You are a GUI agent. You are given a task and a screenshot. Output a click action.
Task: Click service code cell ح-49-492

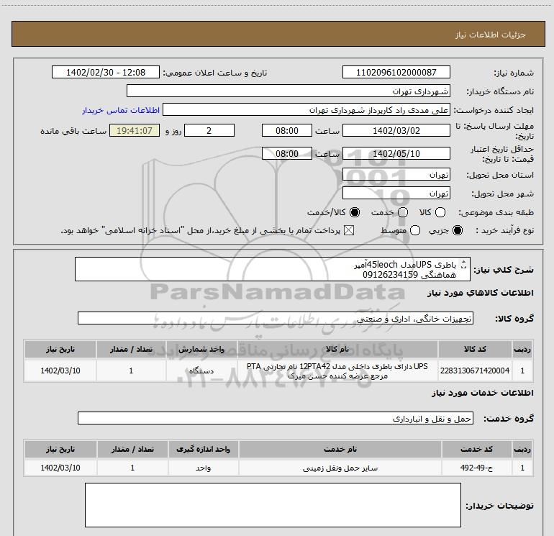click(476, 468)
